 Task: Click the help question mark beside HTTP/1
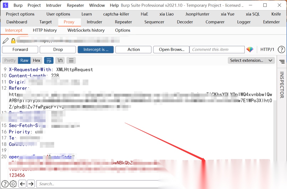(x=281, y=49)
